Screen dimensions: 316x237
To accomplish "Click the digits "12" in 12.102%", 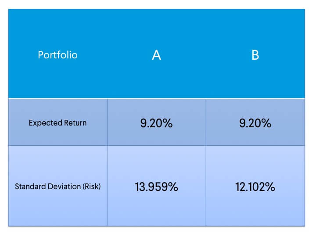I will [x=240, y=187].
